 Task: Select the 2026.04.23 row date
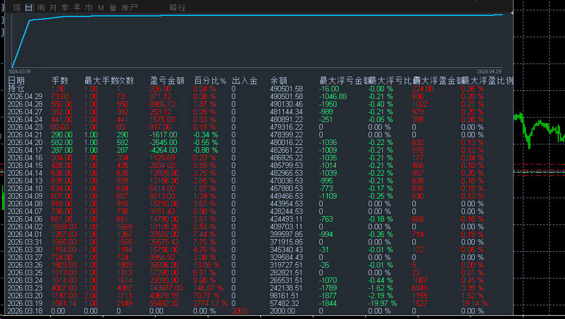click(25, 127)
